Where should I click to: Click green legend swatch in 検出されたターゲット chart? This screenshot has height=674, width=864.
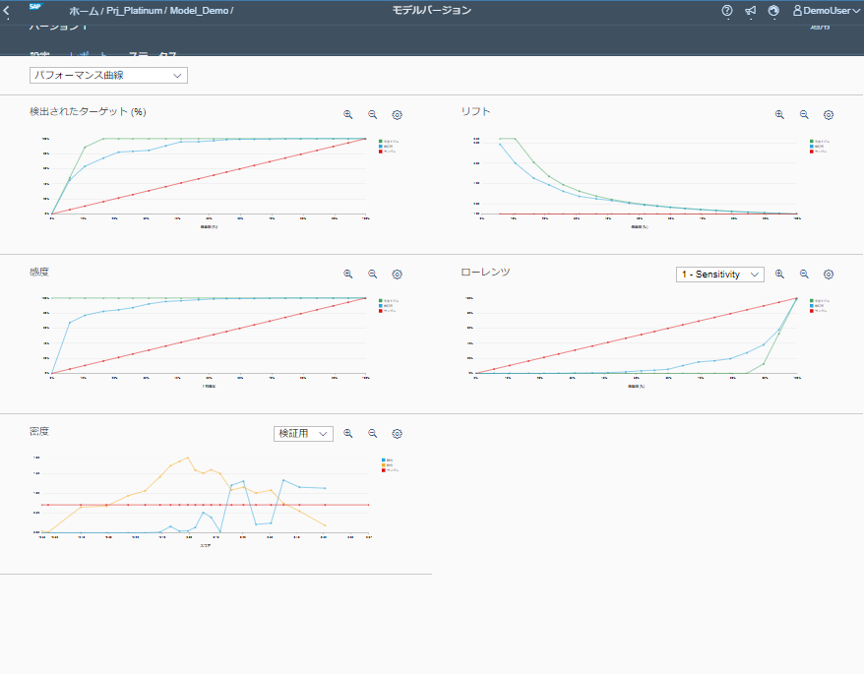(380, 142)
